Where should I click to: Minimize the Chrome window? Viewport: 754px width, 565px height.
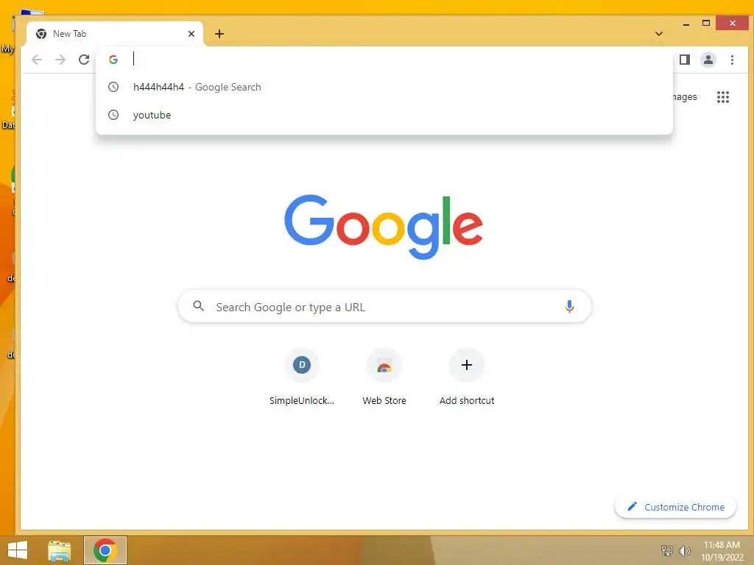(x=686, y=24)
